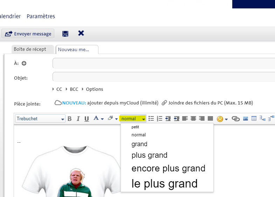Screen dimensions: 275x197
Task: Decrease indent of text
Action: coord(177,118)
